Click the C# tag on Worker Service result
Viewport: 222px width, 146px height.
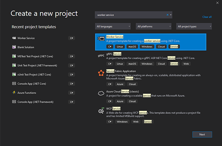tap(110, 46)
